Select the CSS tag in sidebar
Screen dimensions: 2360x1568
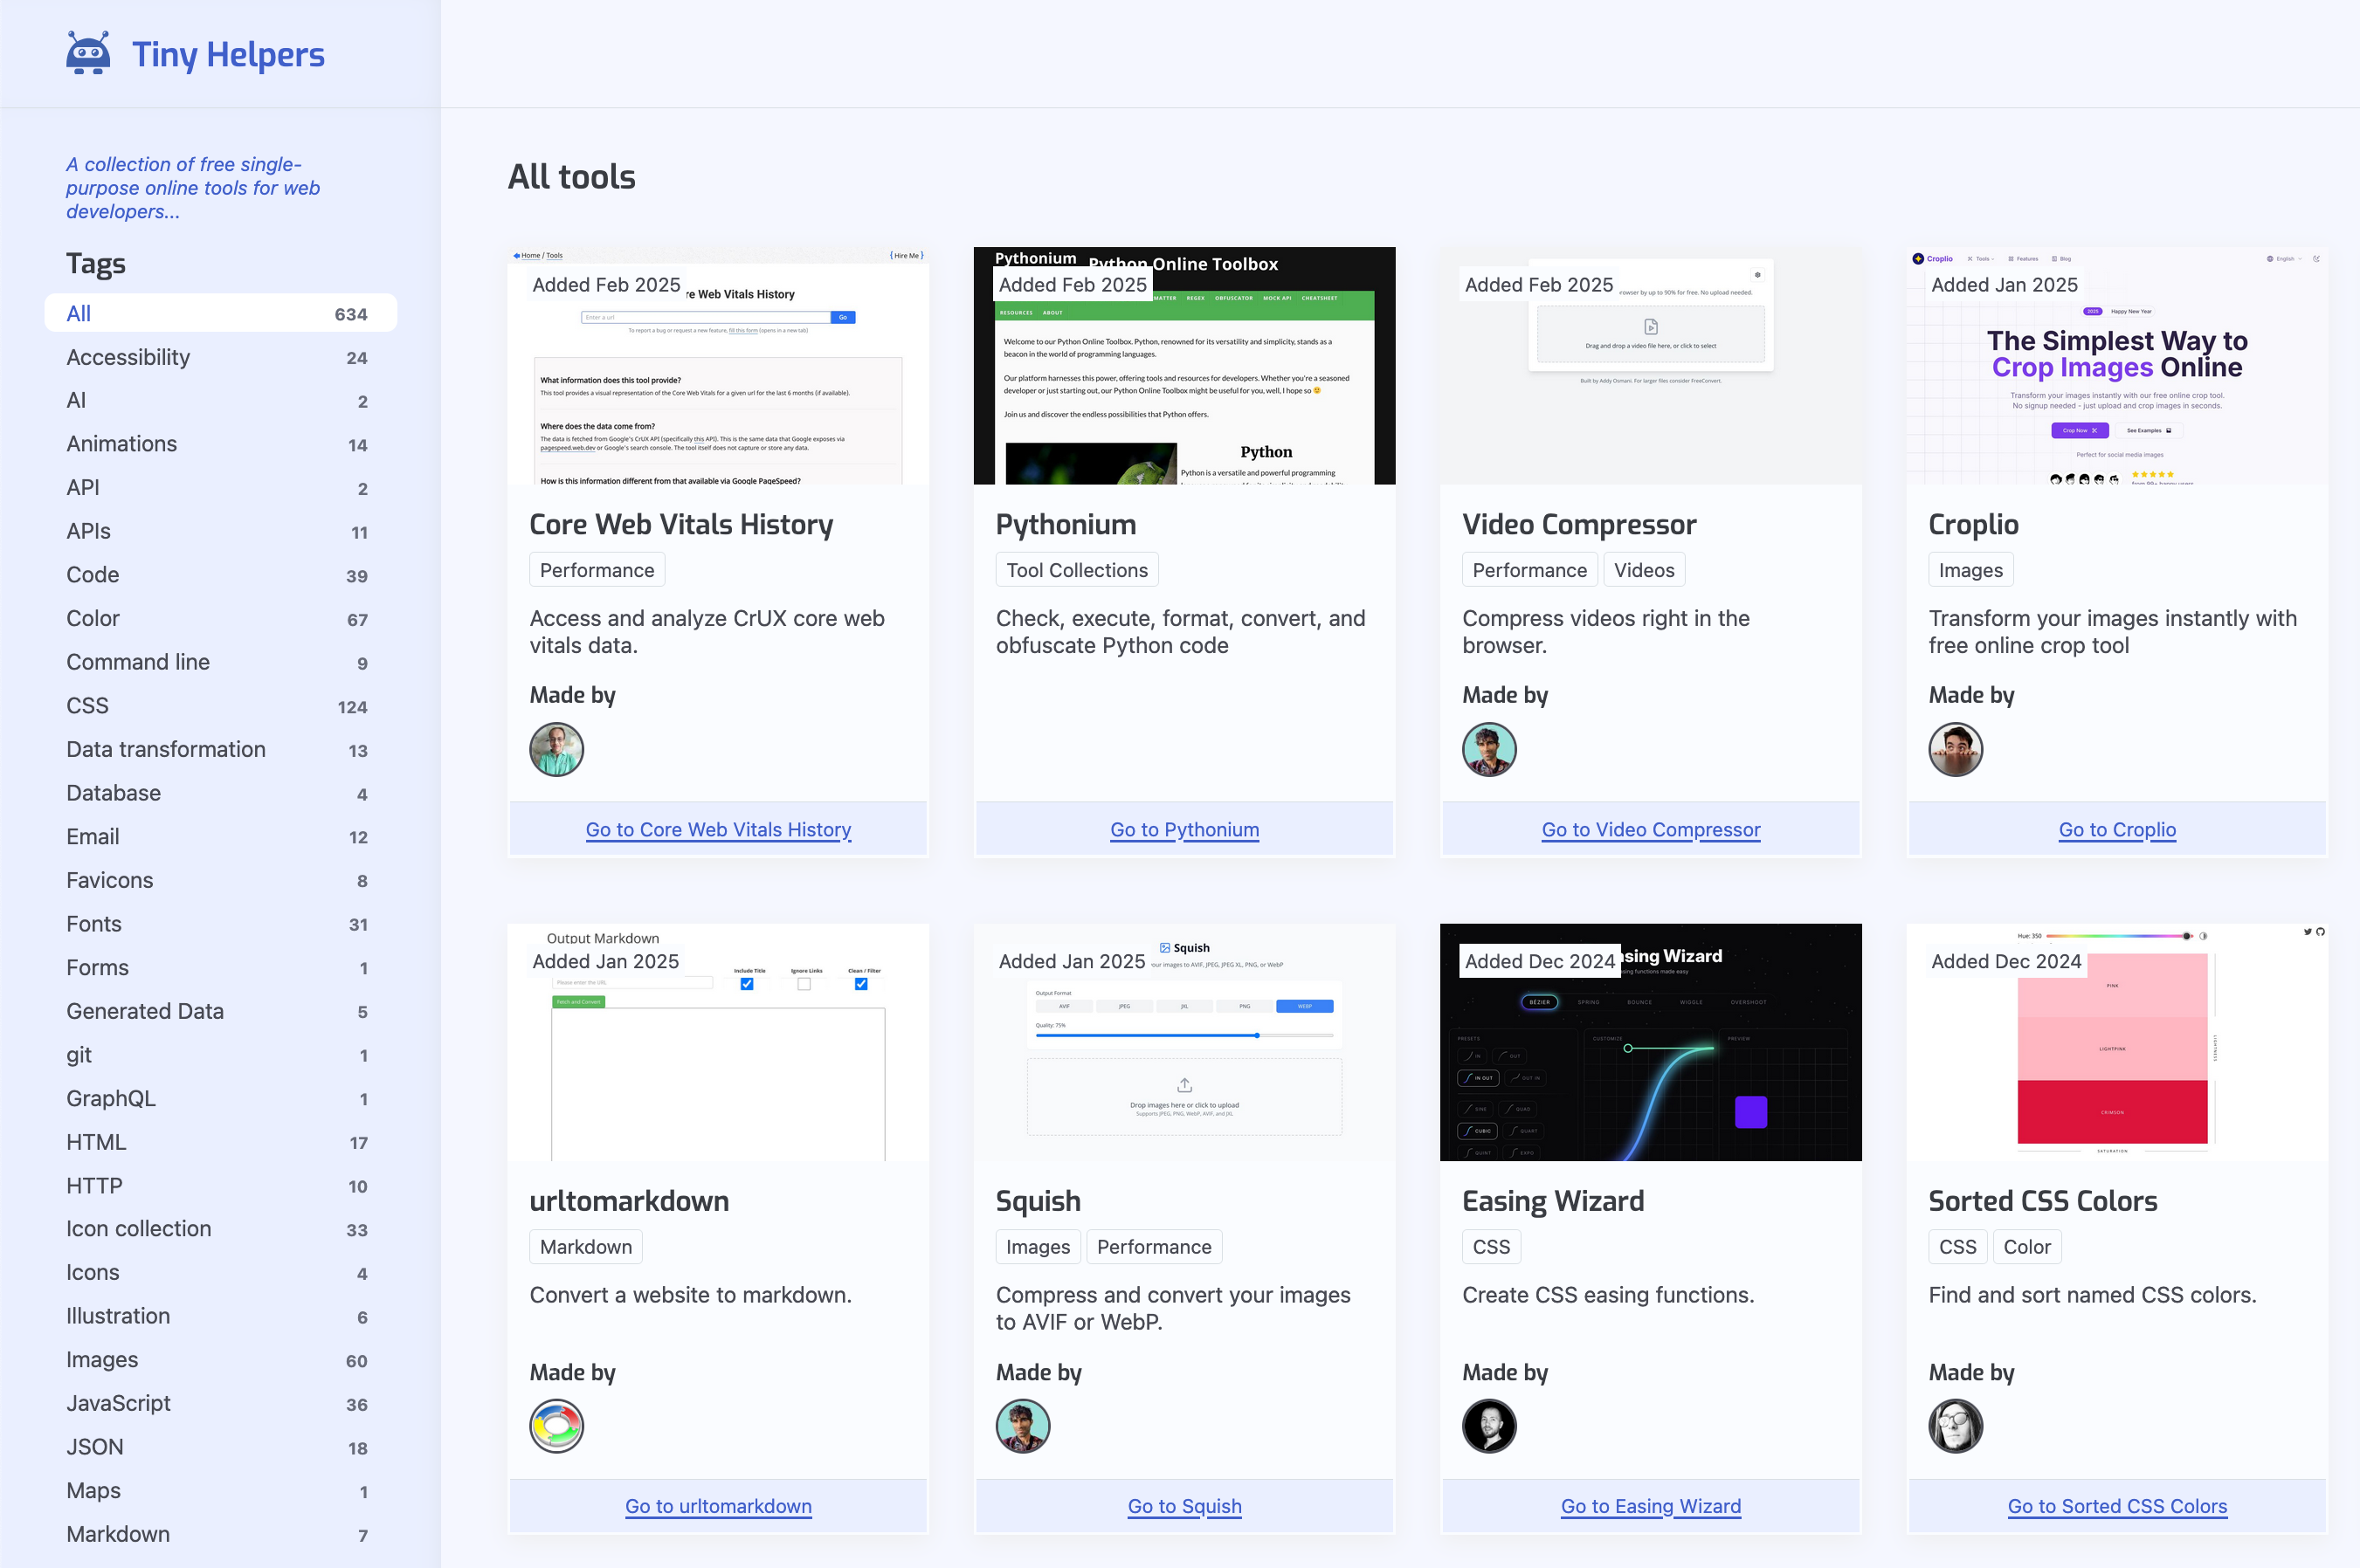coord(220,706)
